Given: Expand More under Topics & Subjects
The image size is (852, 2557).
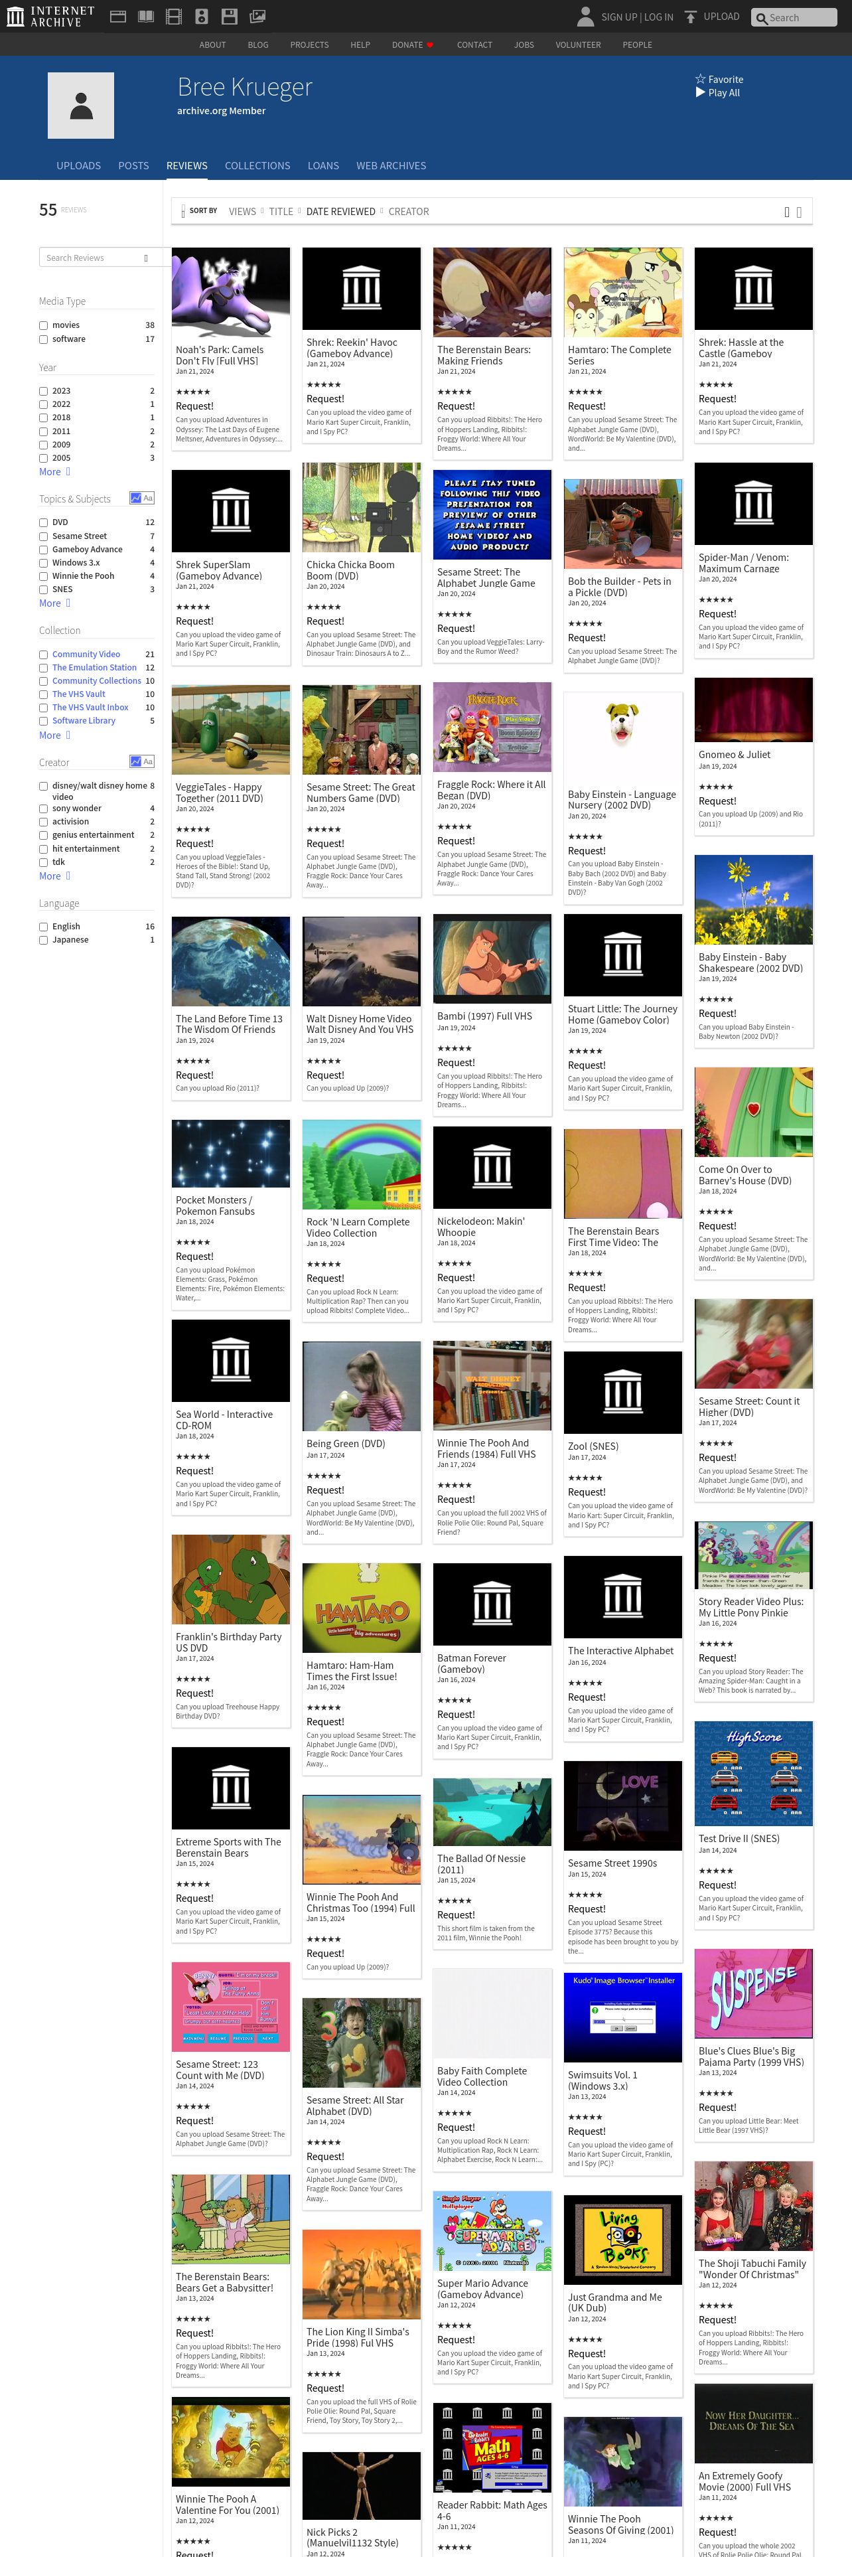Looking at the screenshot, I should [54, 603].
